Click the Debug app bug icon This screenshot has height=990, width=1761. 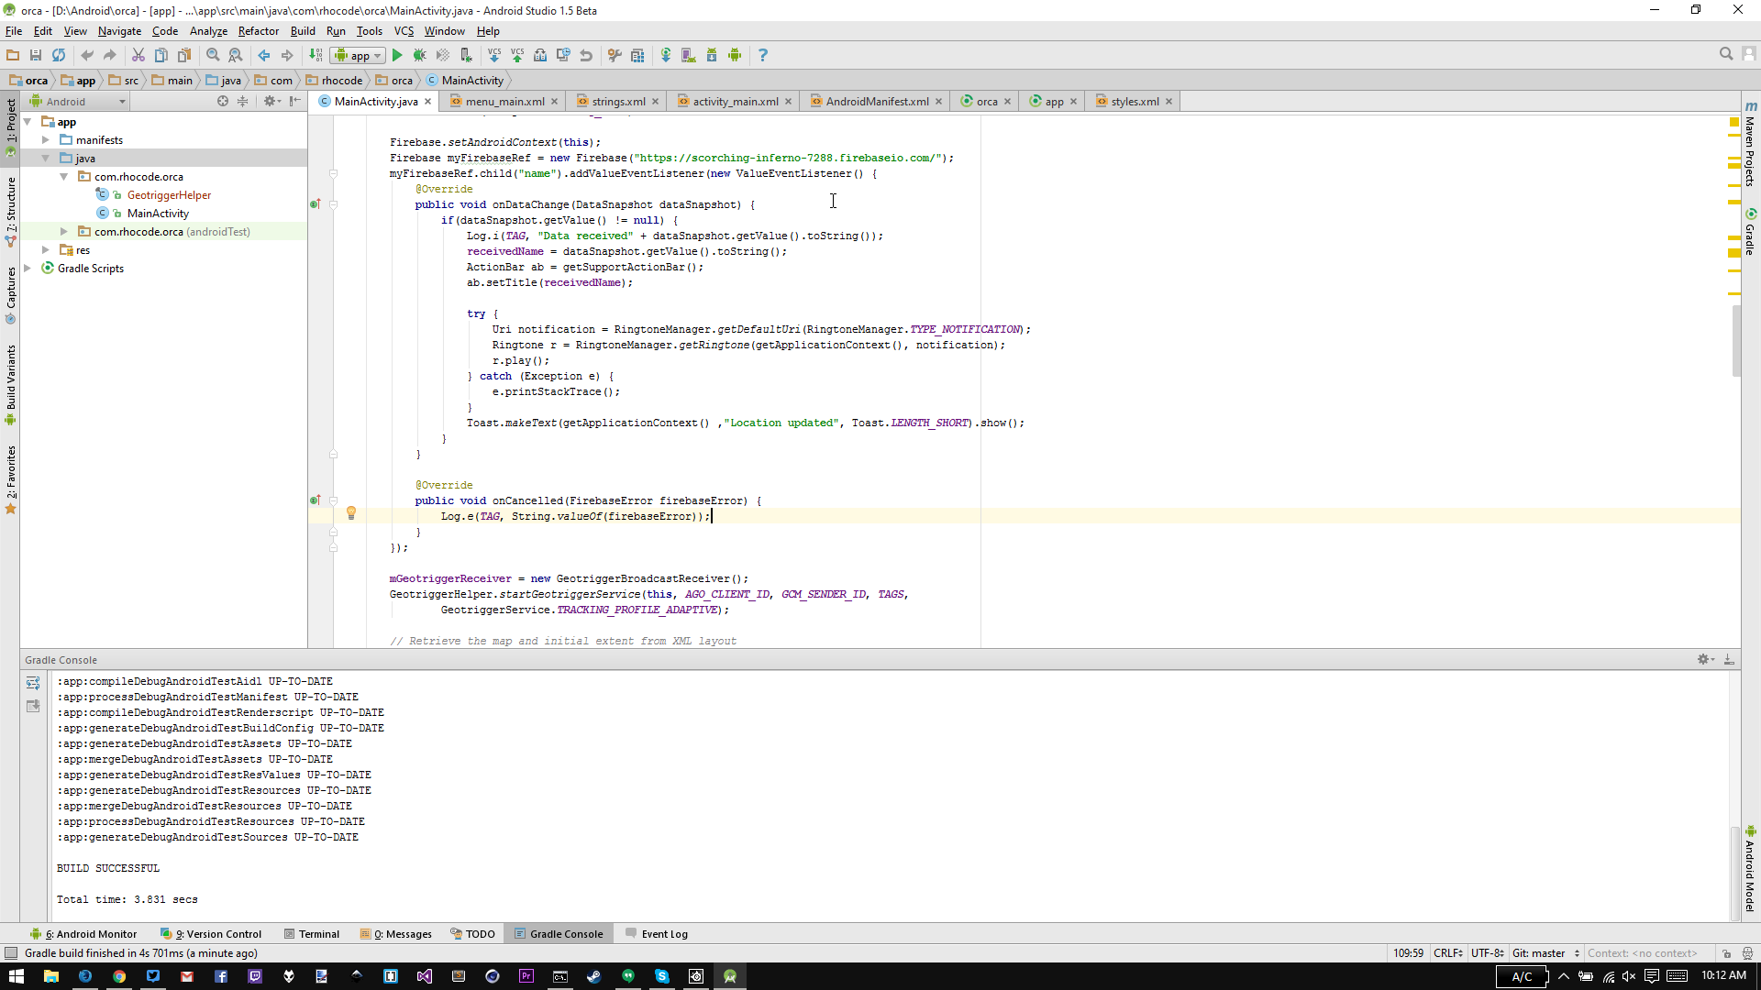click(419, 56)
